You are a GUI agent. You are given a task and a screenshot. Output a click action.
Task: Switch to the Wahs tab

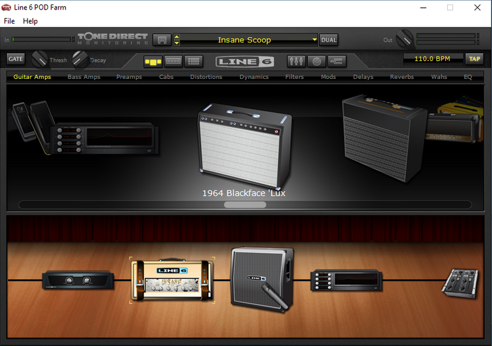(439, 77)
